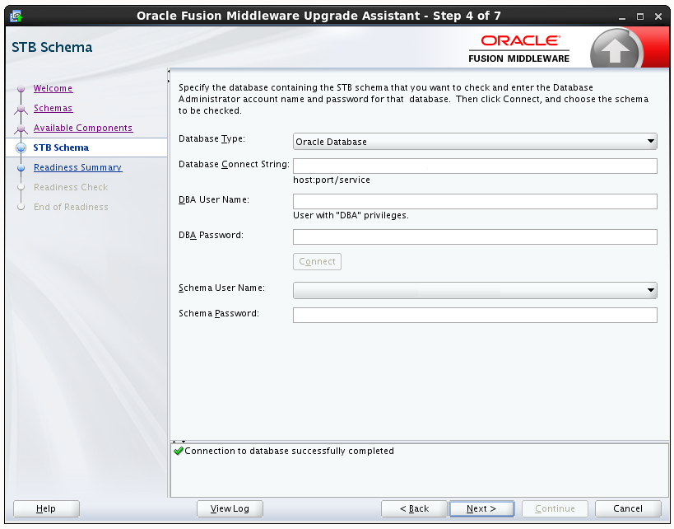
Task: Open the Available Components step
Action: point(83,128)
